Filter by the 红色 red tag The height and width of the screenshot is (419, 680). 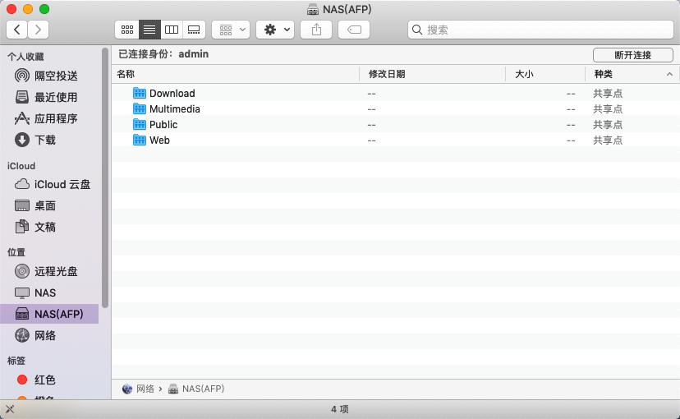pyautogui.click(x=49, y=380)
